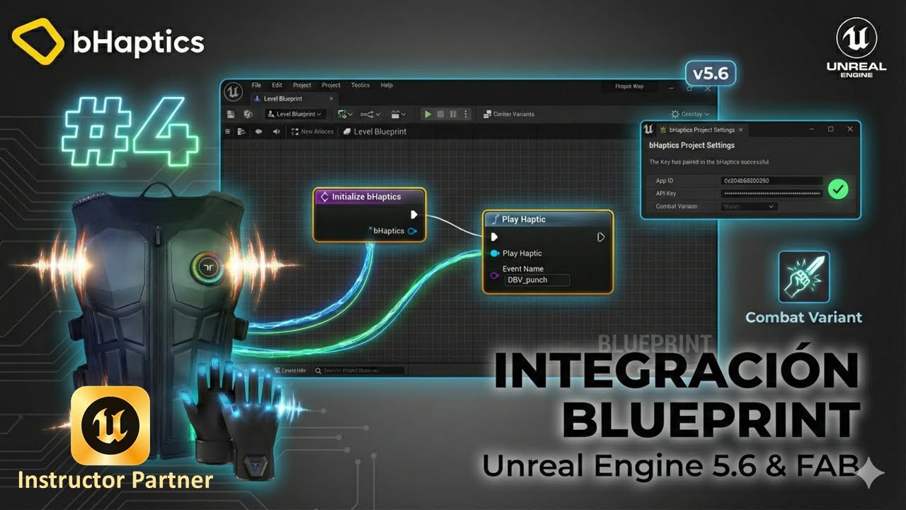Click the API Key label
This screenshot has width=906, height=510.
(666, 193)
